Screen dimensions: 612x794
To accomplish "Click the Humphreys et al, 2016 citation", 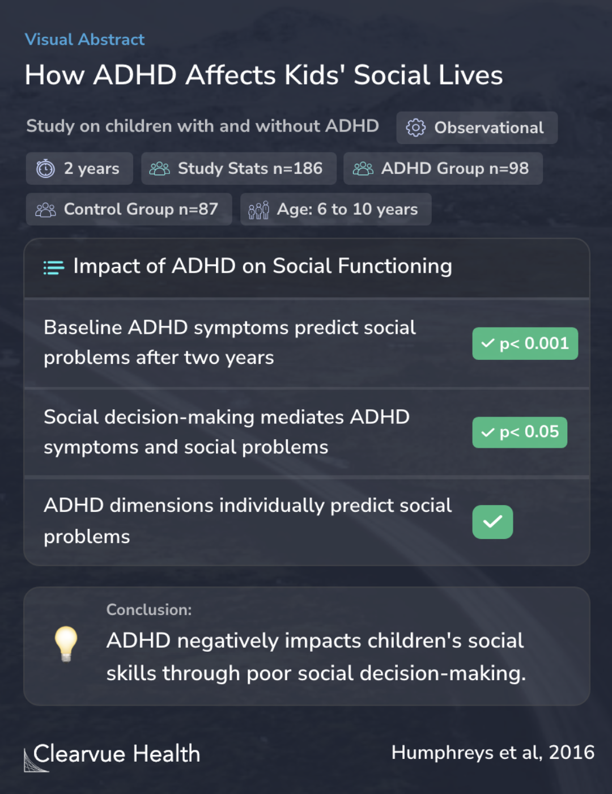I will (x=493, y=753).
